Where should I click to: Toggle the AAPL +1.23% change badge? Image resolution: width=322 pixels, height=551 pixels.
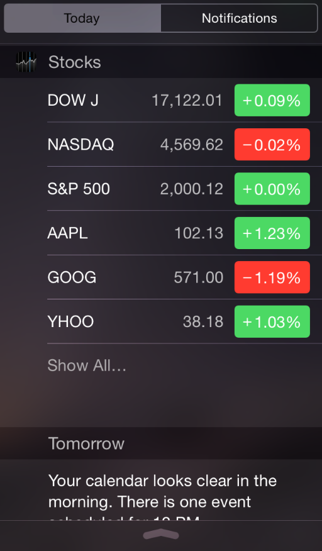click(272, 233)
